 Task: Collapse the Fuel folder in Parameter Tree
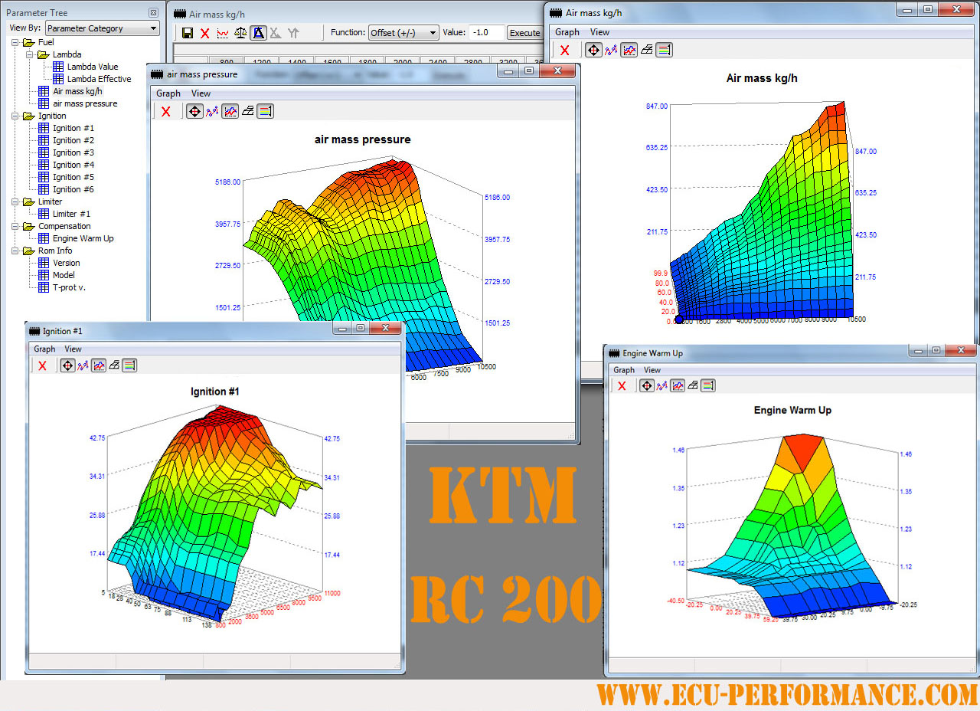(x=15, y=42)
